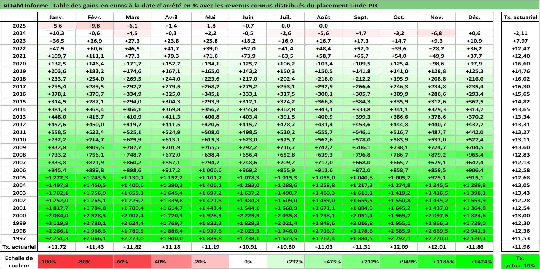Select cell +1 884,9 in Sept. 2001
The height and width of the screenshot is (269, 540).
click(x=361, y=208)
